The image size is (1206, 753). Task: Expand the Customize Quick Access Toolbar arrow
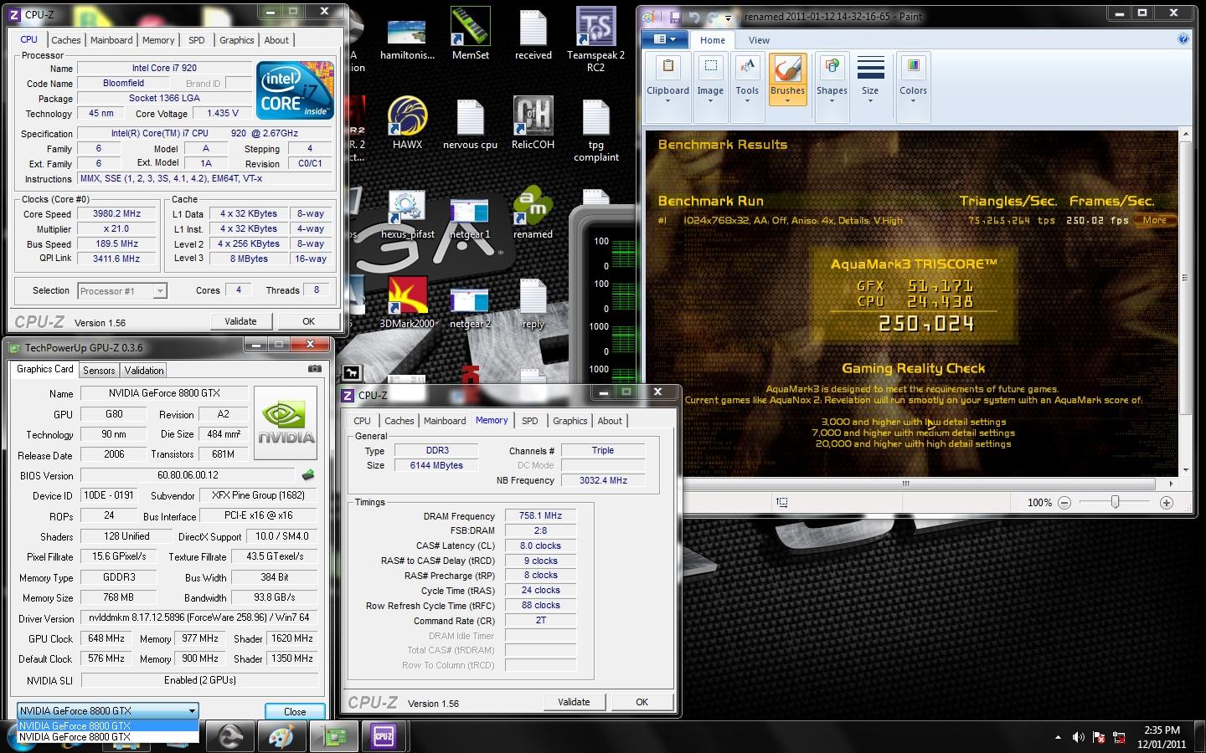click(728, 17)
